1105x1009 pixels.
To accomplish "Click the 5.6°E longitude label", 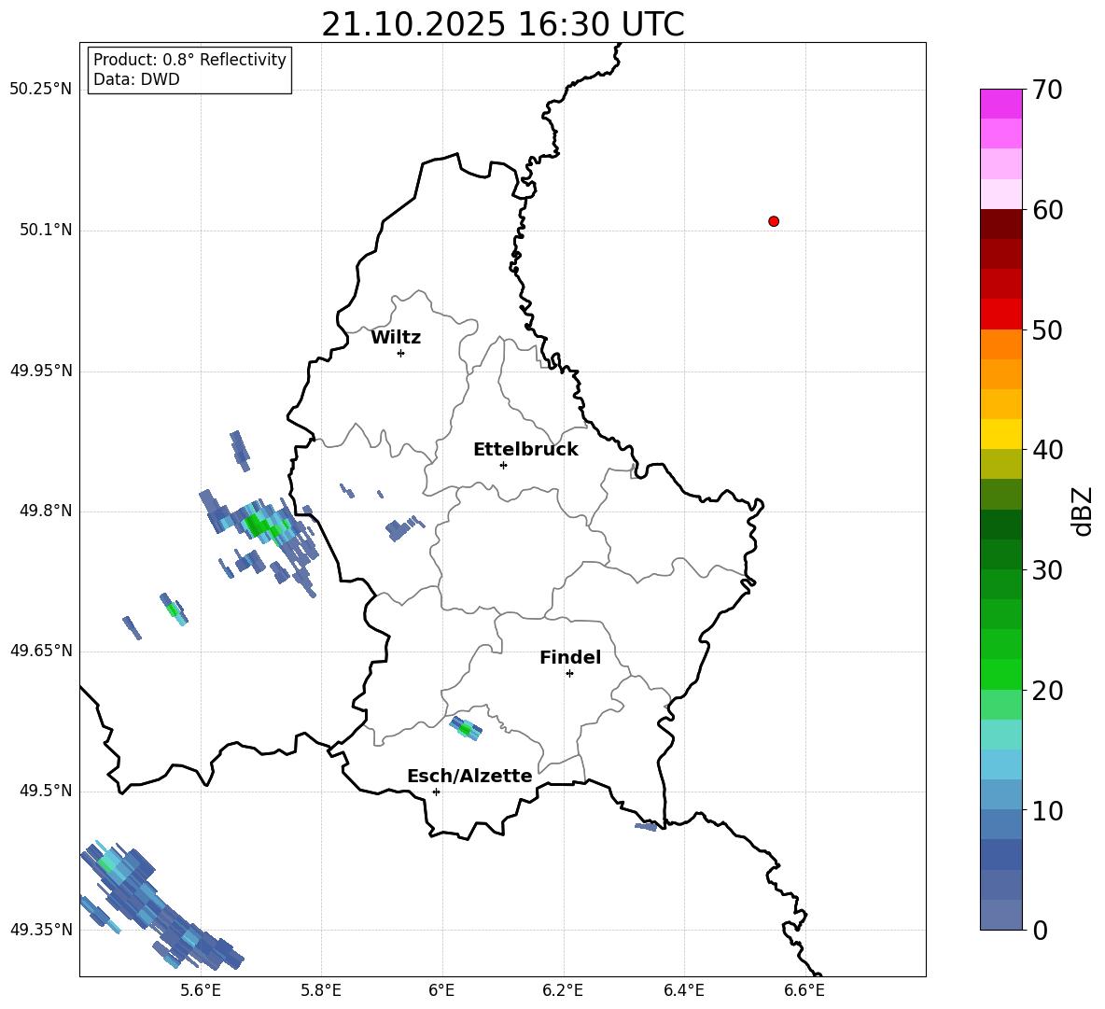I will [x=201, y=990].
